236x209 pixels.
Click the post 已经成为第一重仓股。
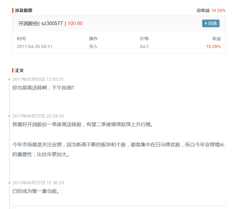pyautogui.click(x=36, y=191)
